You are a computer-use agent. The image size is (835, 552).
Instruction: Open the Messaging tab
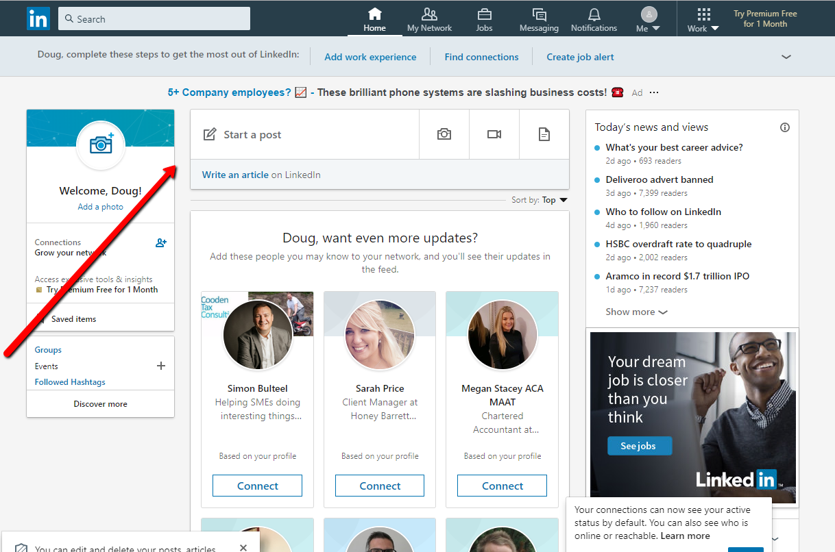click(x=539, y=20)
